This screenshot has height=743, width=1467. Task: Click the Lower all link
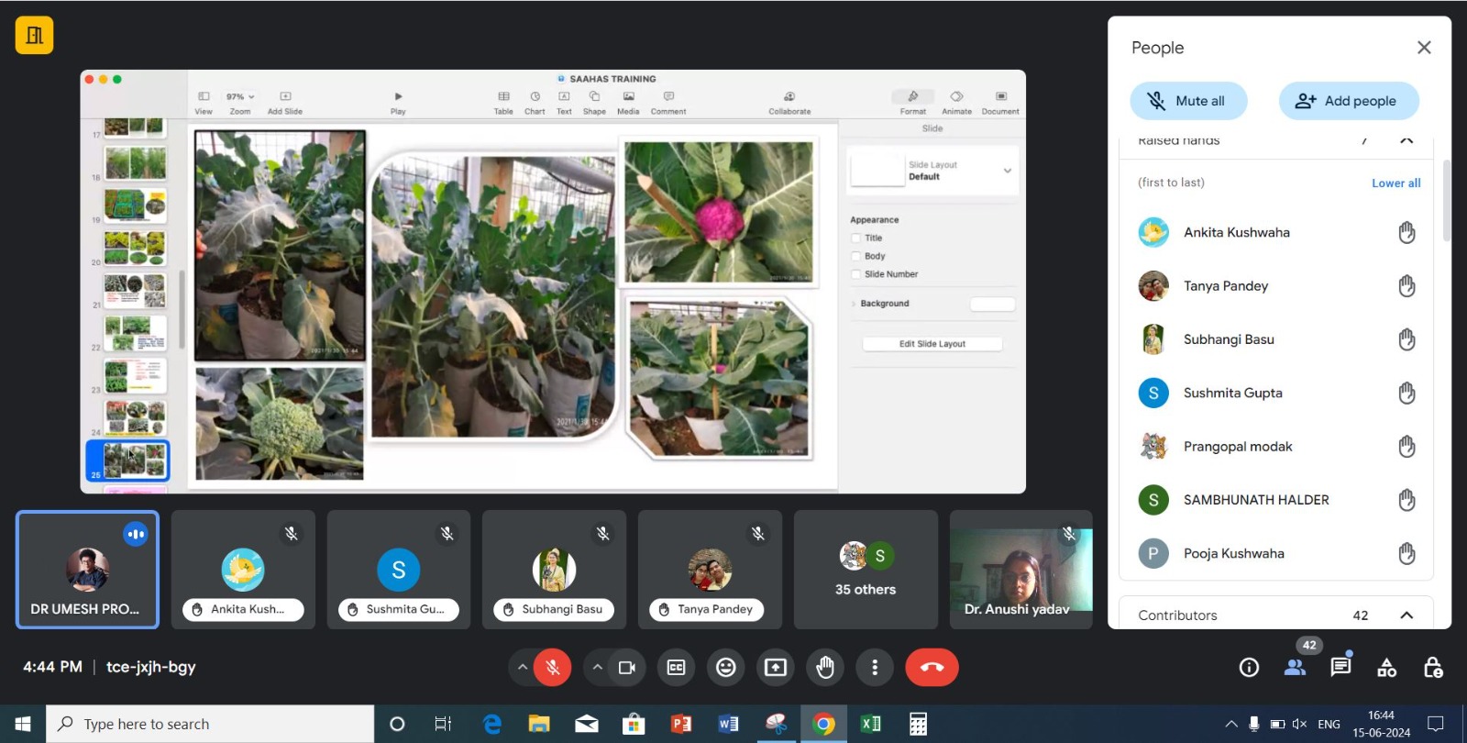tap(1395, 183)
